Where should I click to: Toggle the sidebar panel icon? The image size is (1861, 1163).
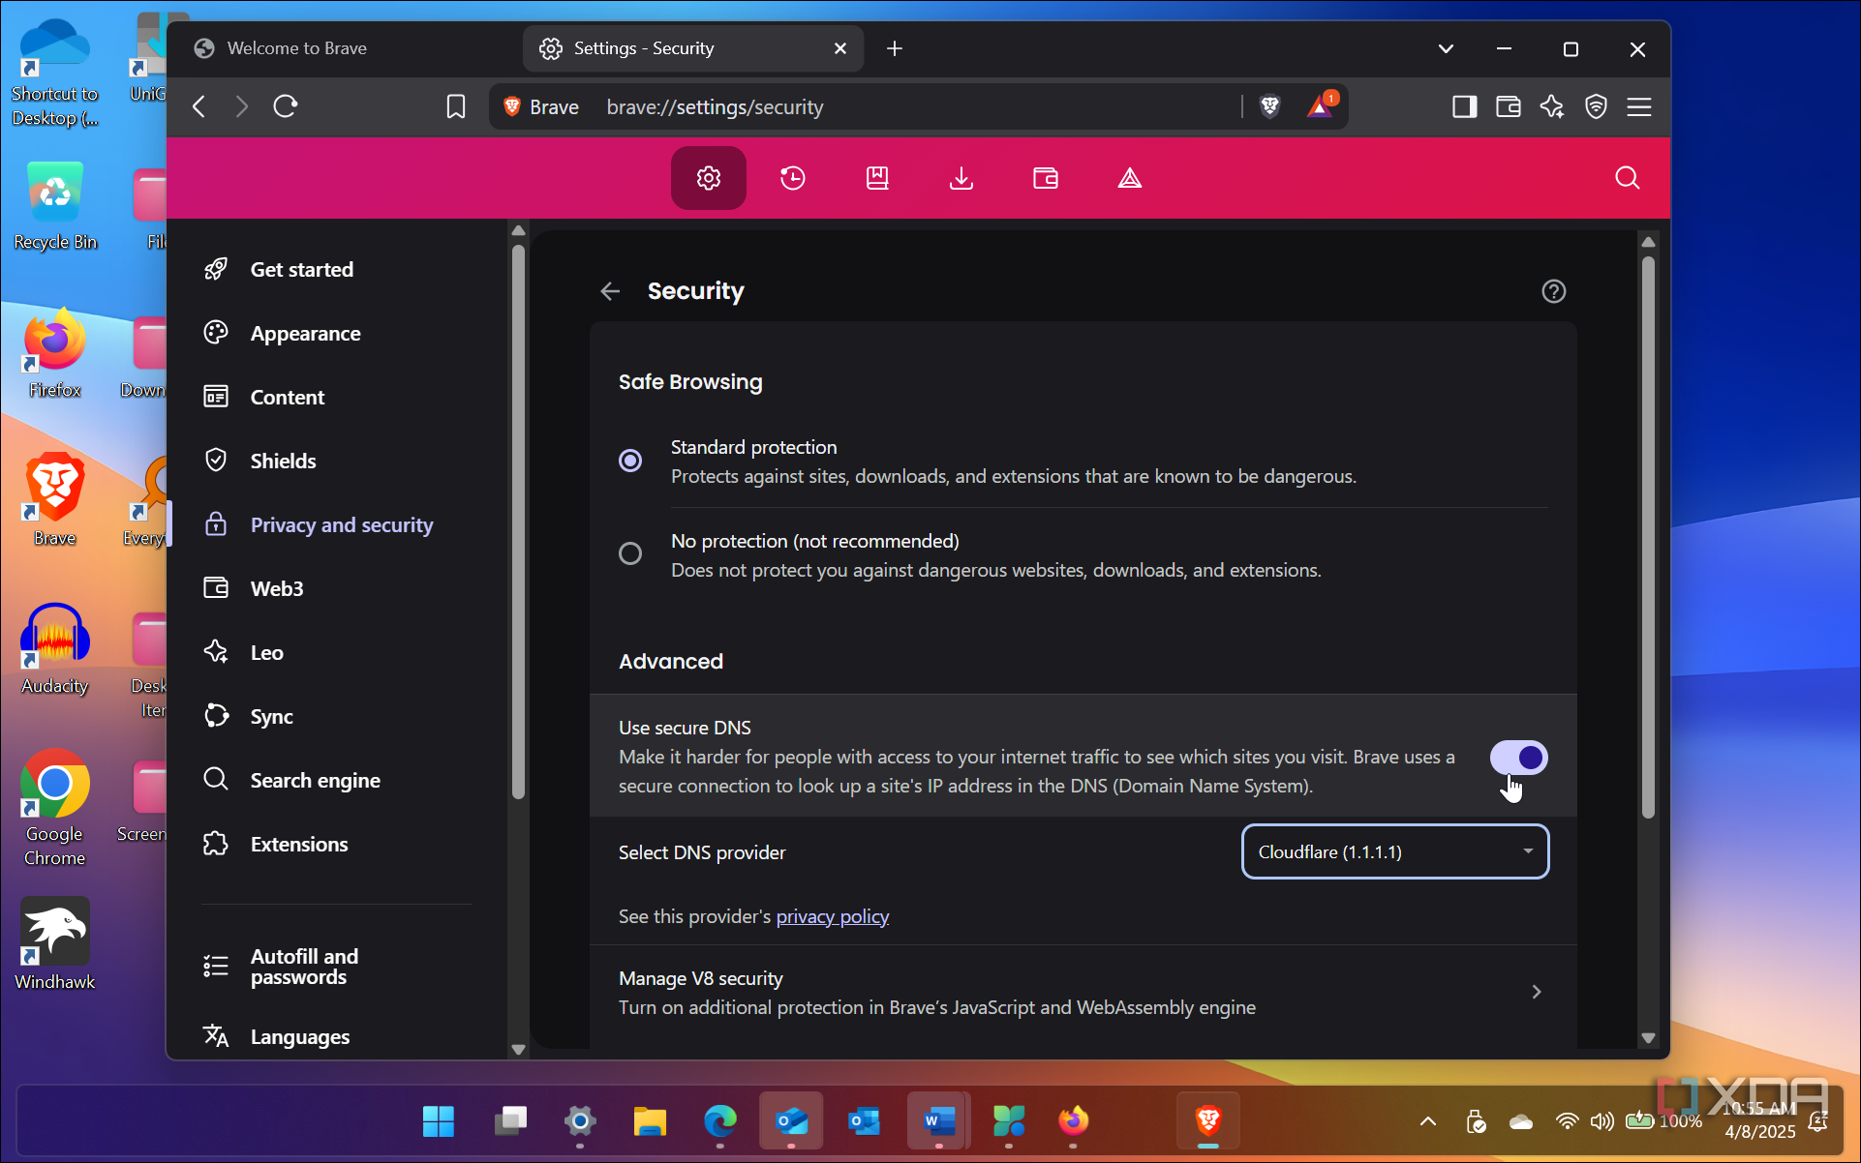click(x=1464, y=106)
